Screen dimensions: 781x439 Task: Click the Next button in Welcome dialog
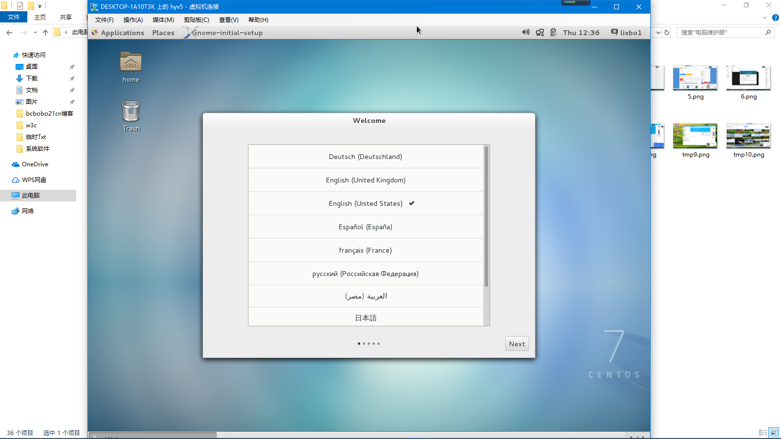coord(517,344)
